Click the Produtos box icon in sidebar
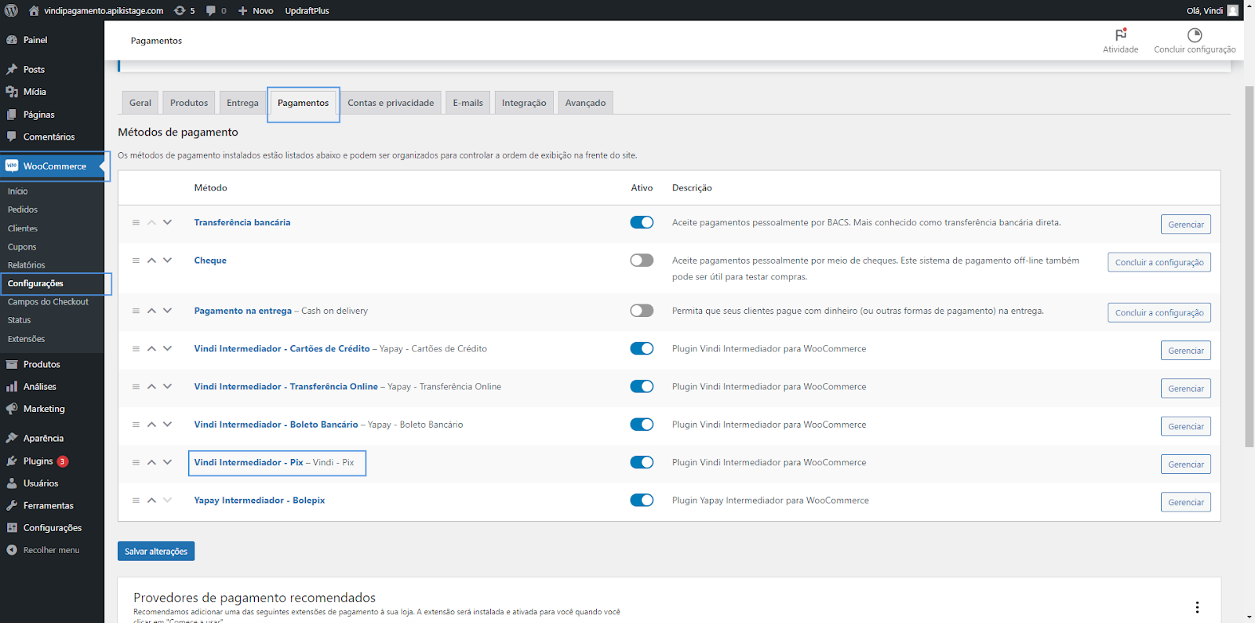1255x623 pixels. coord(12,364)
